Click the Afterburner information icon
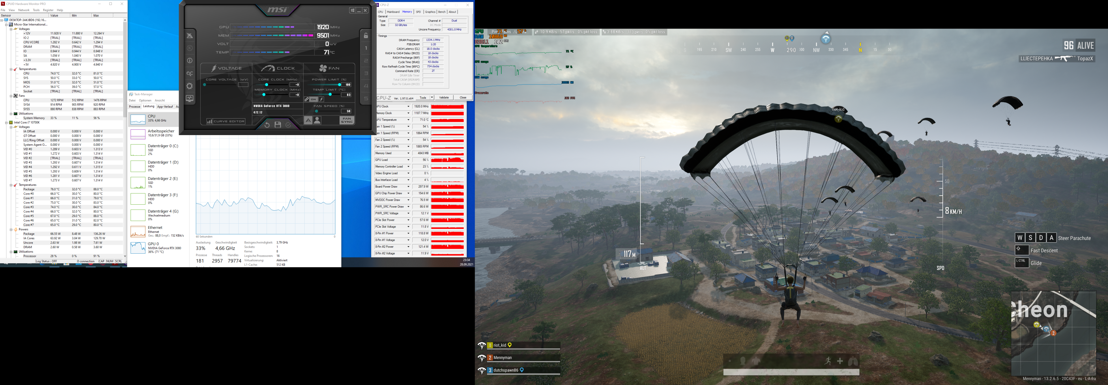The width and height of the screenshot is (1108, 385). click(190, 61)
